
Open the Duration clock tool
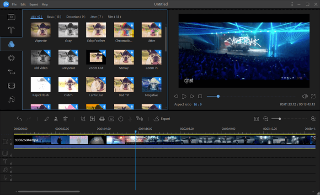coord(121,119)
